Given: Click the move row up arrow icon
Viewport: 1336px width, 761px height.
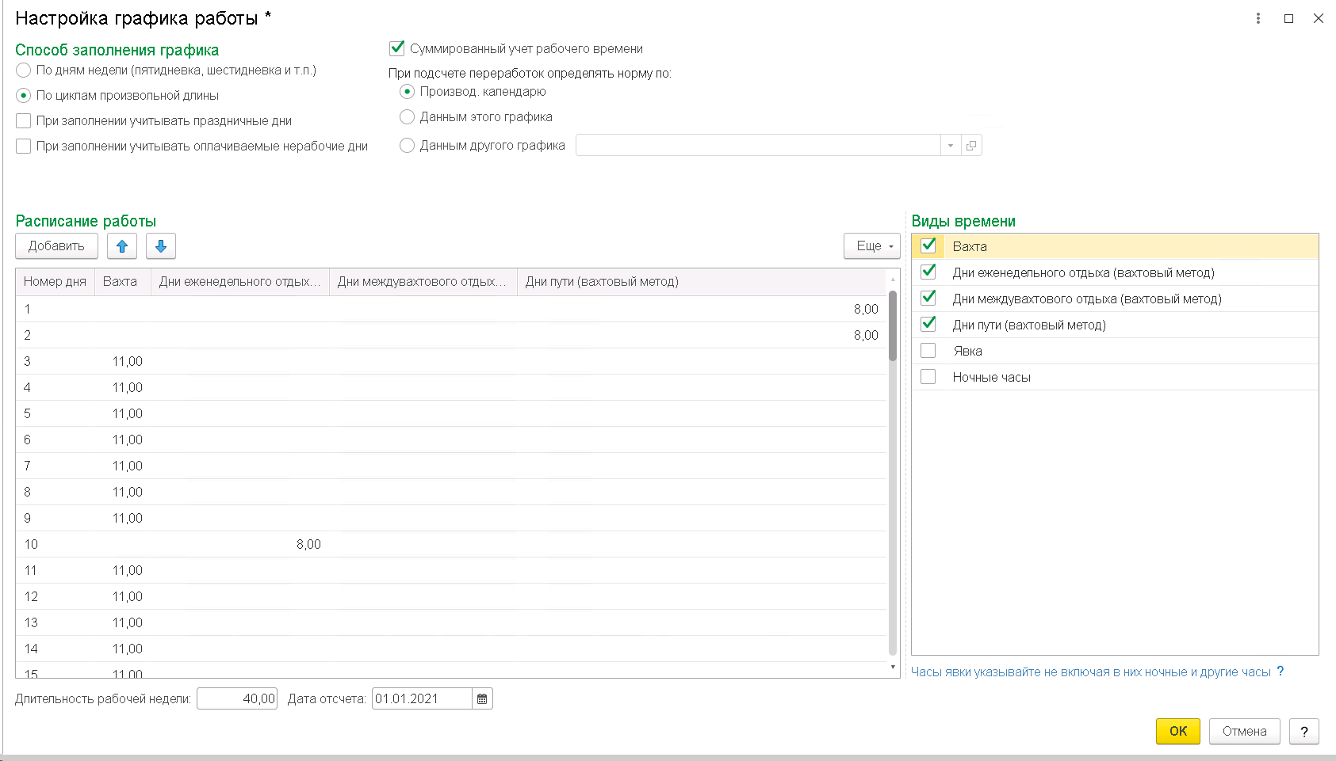Looking at the screenshot, I should (122, 246).
